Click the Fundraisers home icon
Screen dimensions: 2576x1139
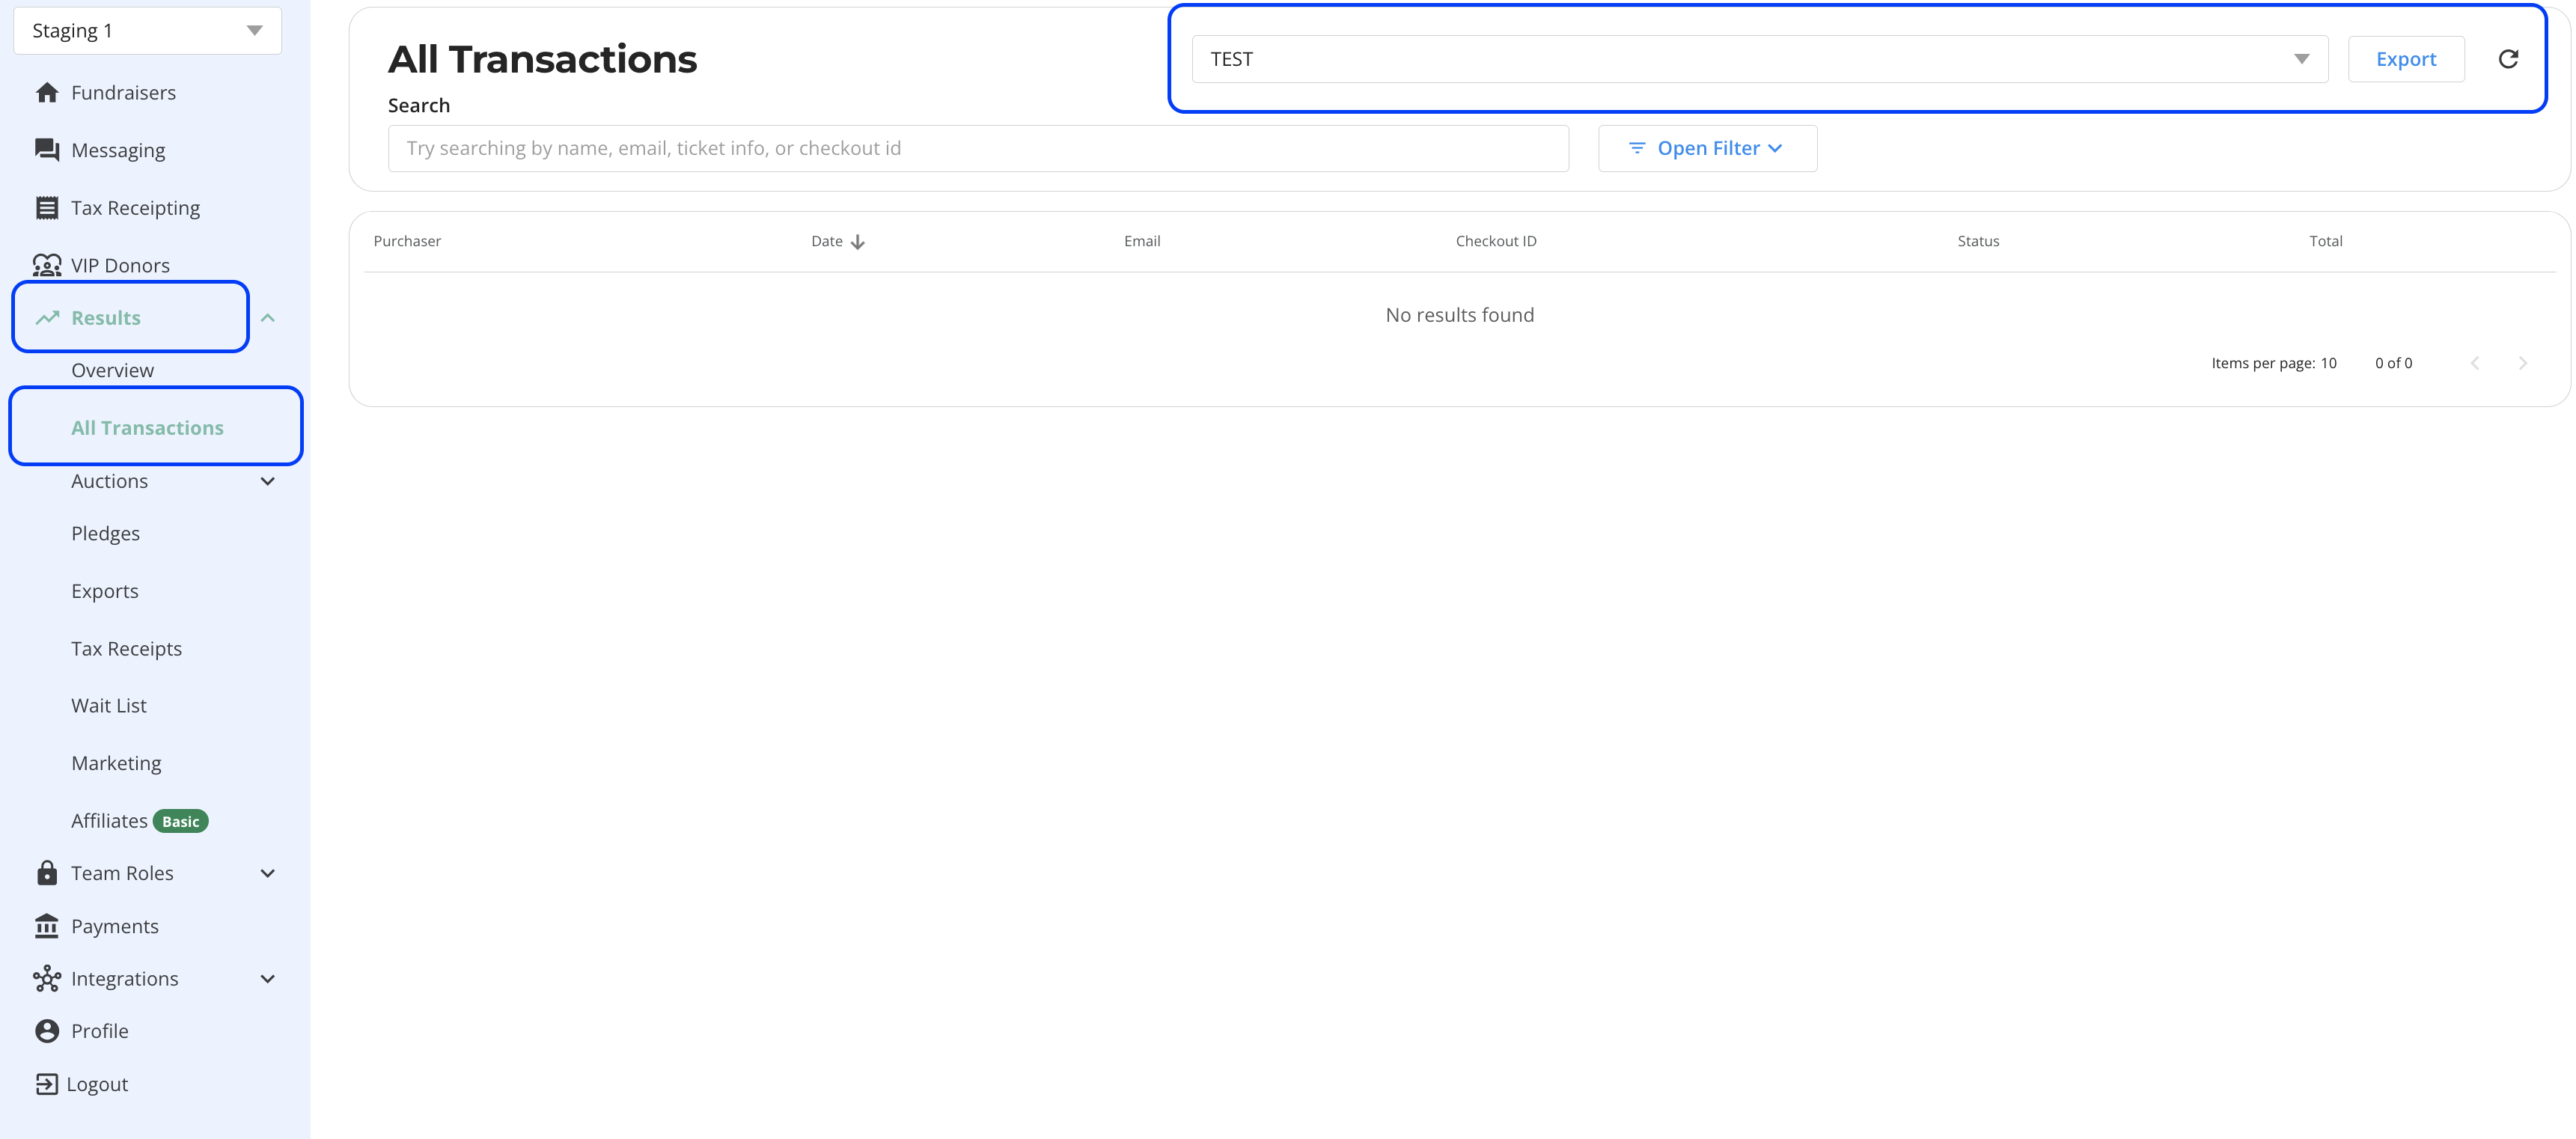[47, 93]
